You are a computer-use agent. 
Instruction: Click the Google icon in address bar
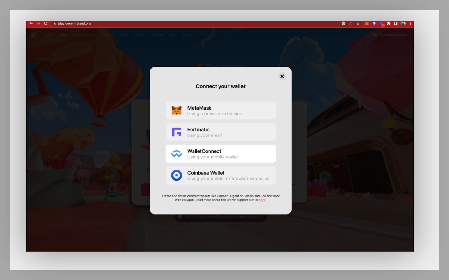pos(343,24)
